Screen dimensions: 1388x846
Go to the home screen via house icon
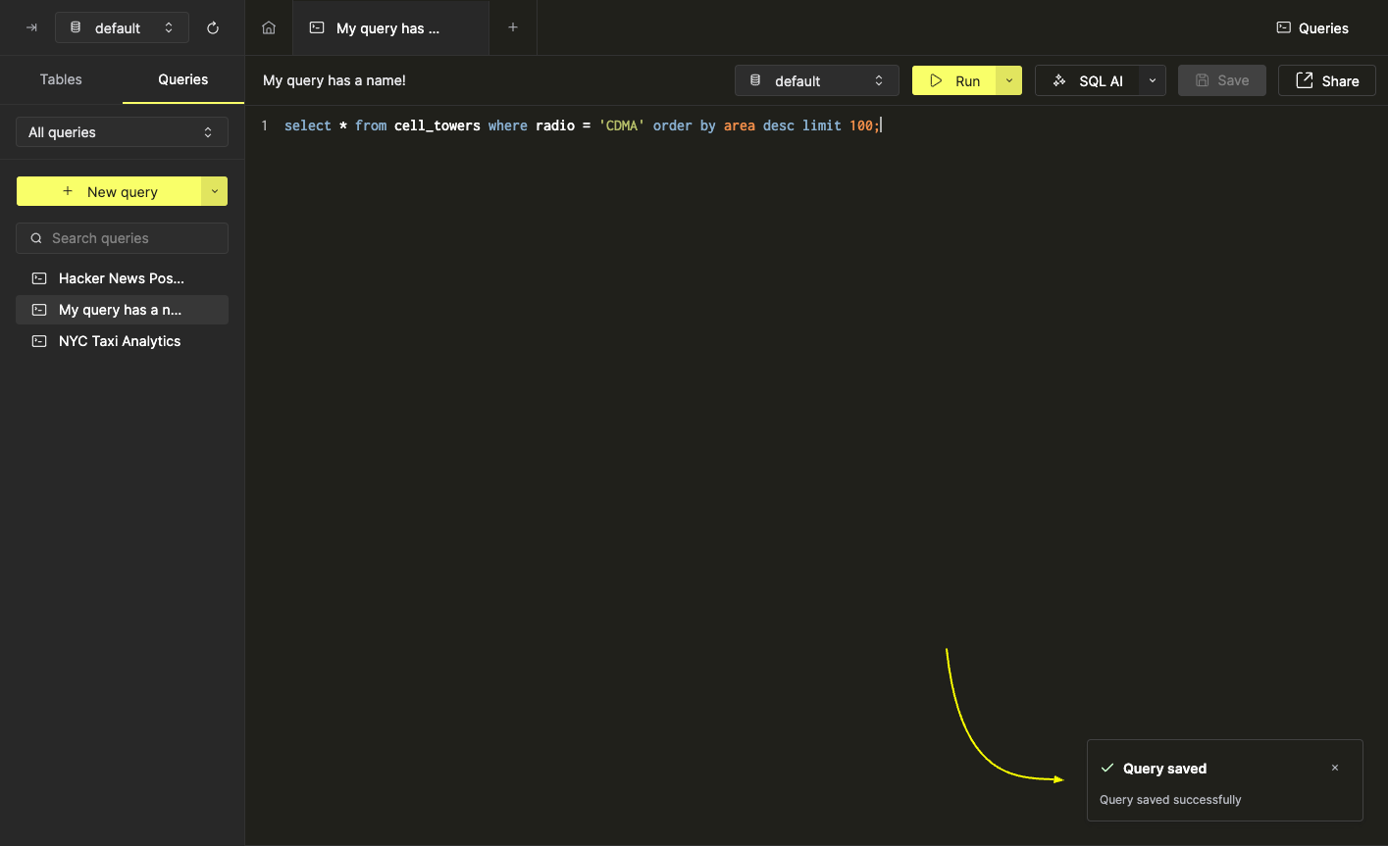(268, 27)
